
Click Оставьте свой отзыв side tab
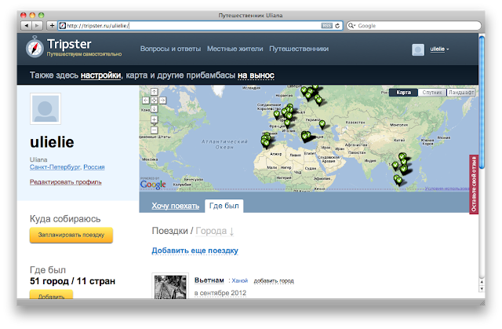click(474, 185)
